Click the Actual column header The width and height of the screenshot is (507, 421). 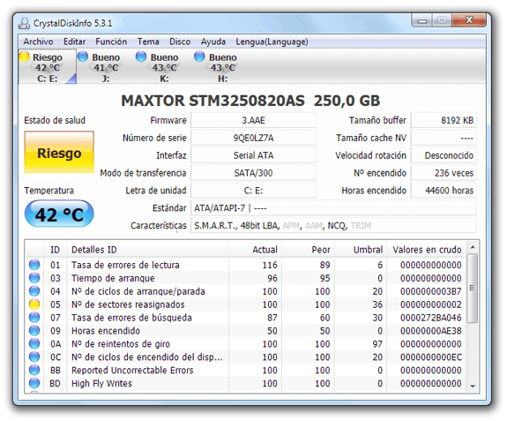point(256,250)
